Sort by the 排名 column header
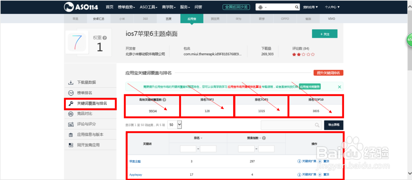The width and height of the screenshot is (412, 180). pyautogui.click(x=198, y=138)
